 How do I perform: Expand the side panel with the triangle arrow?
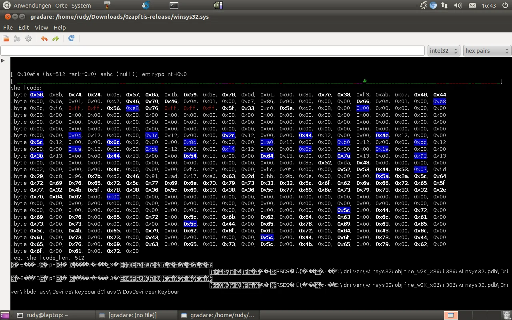(3, 60)
